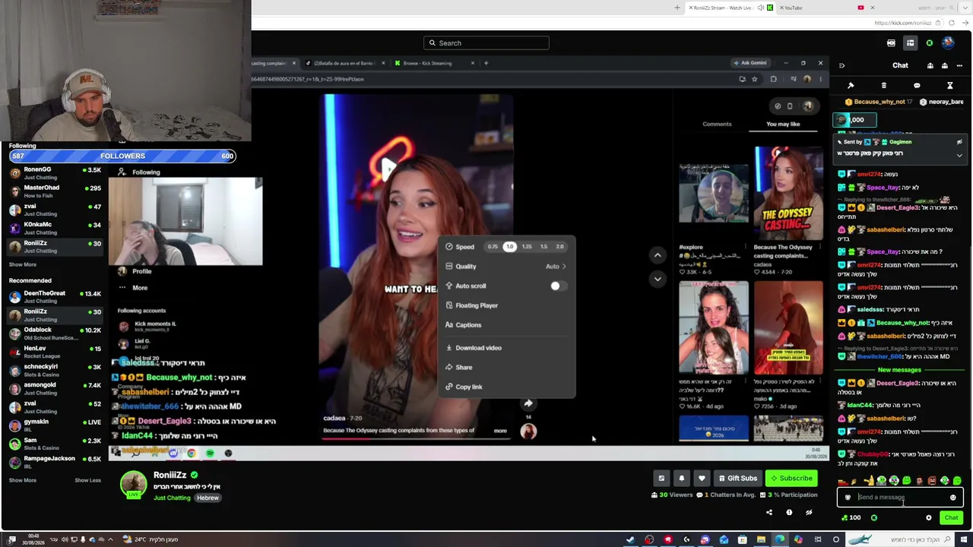This screenshot has height=547, width=973.
Task: Set playback speed to 1.25
Action: [527, 246]
